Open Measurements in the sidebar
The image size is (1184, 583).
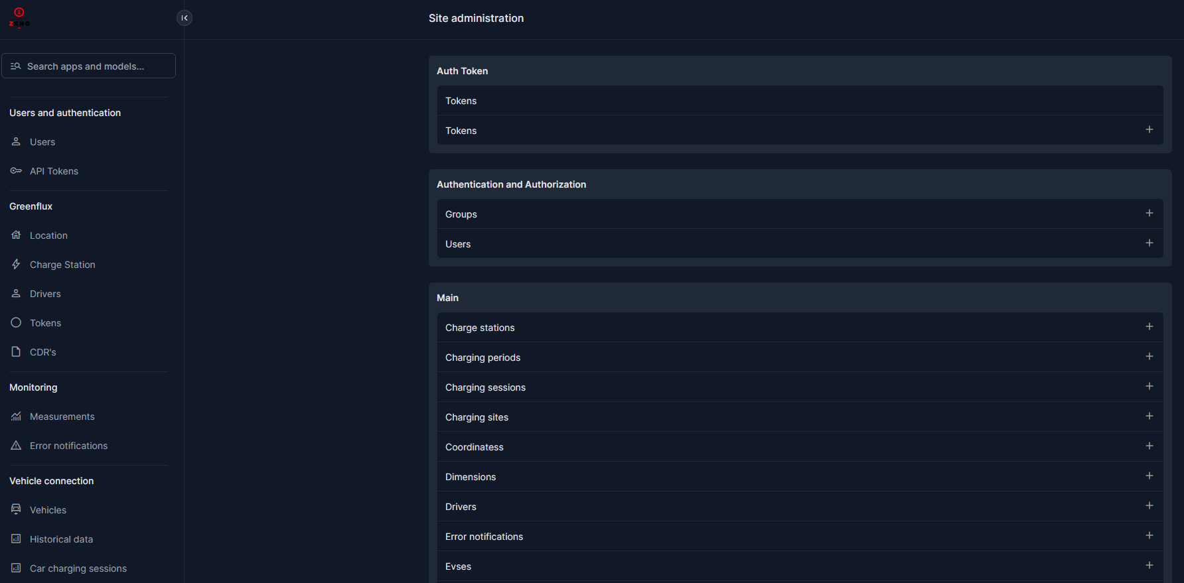[x=62, y=417]
